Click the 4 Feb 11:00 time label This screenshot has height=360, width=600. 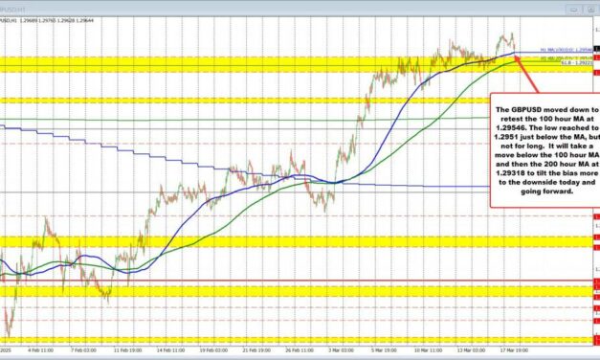pos(40,350)
